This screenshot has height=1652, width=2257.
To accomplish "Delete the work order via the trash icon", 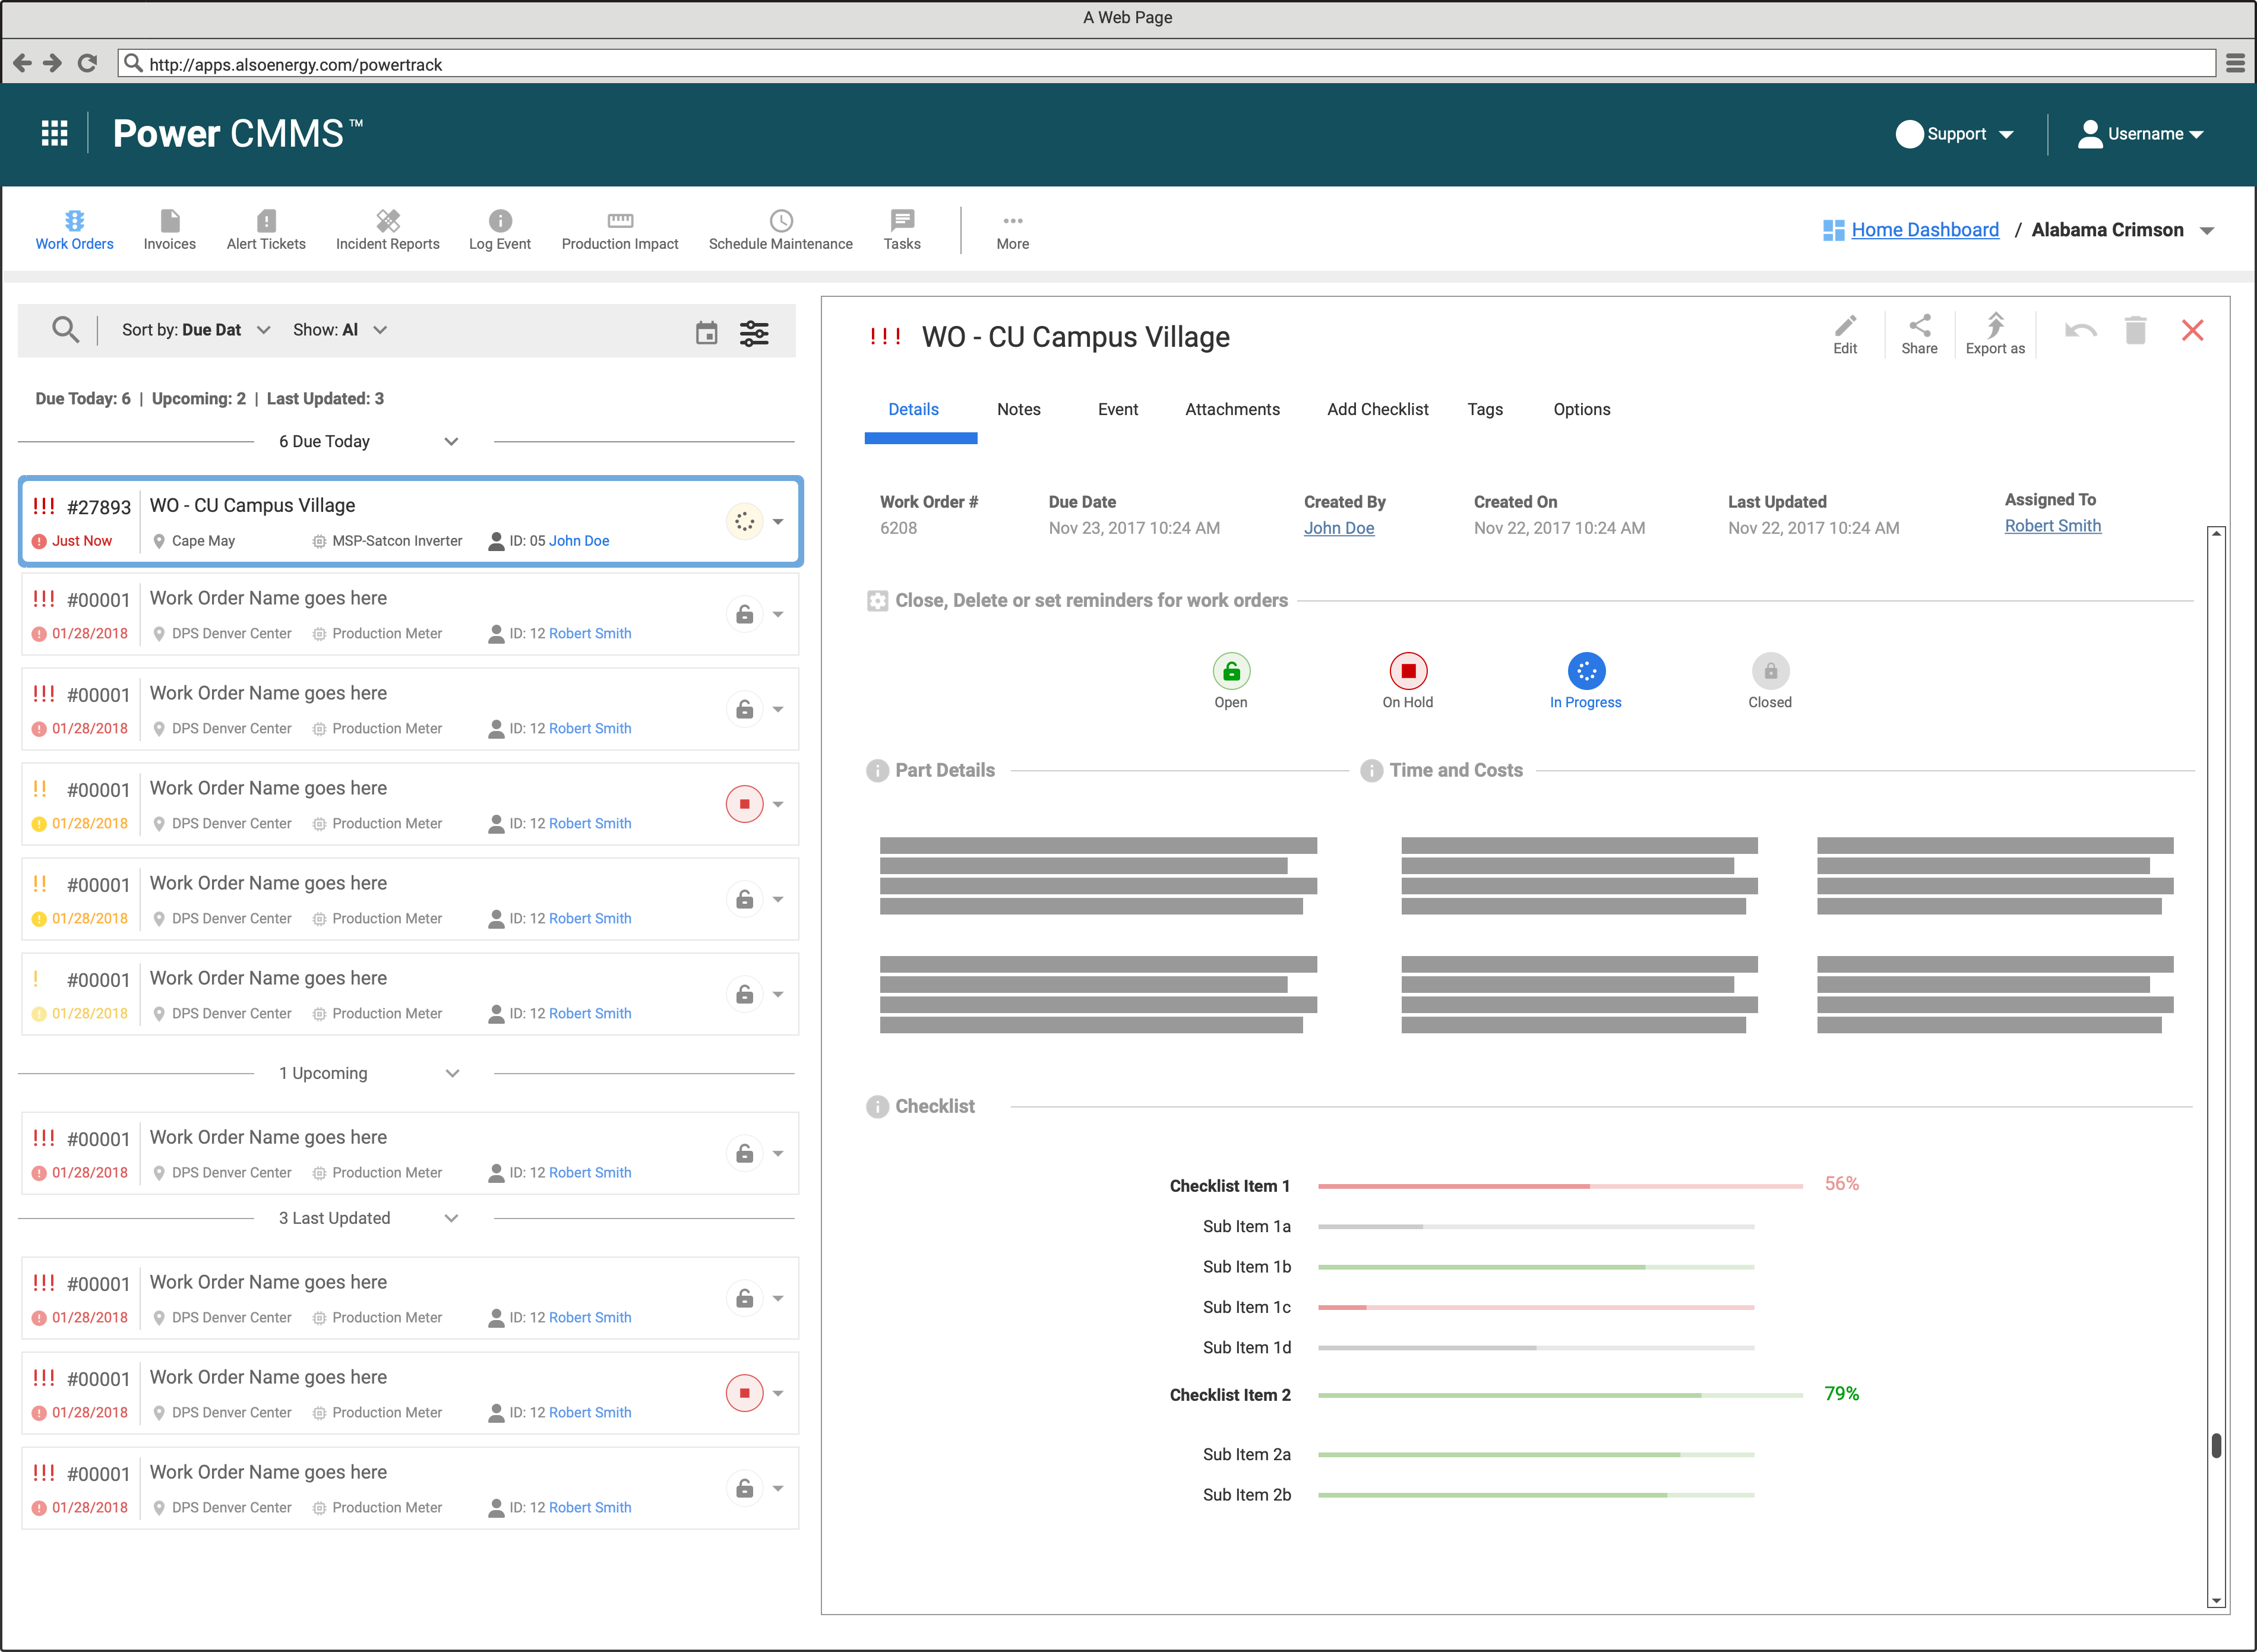I will (2137, 330).
